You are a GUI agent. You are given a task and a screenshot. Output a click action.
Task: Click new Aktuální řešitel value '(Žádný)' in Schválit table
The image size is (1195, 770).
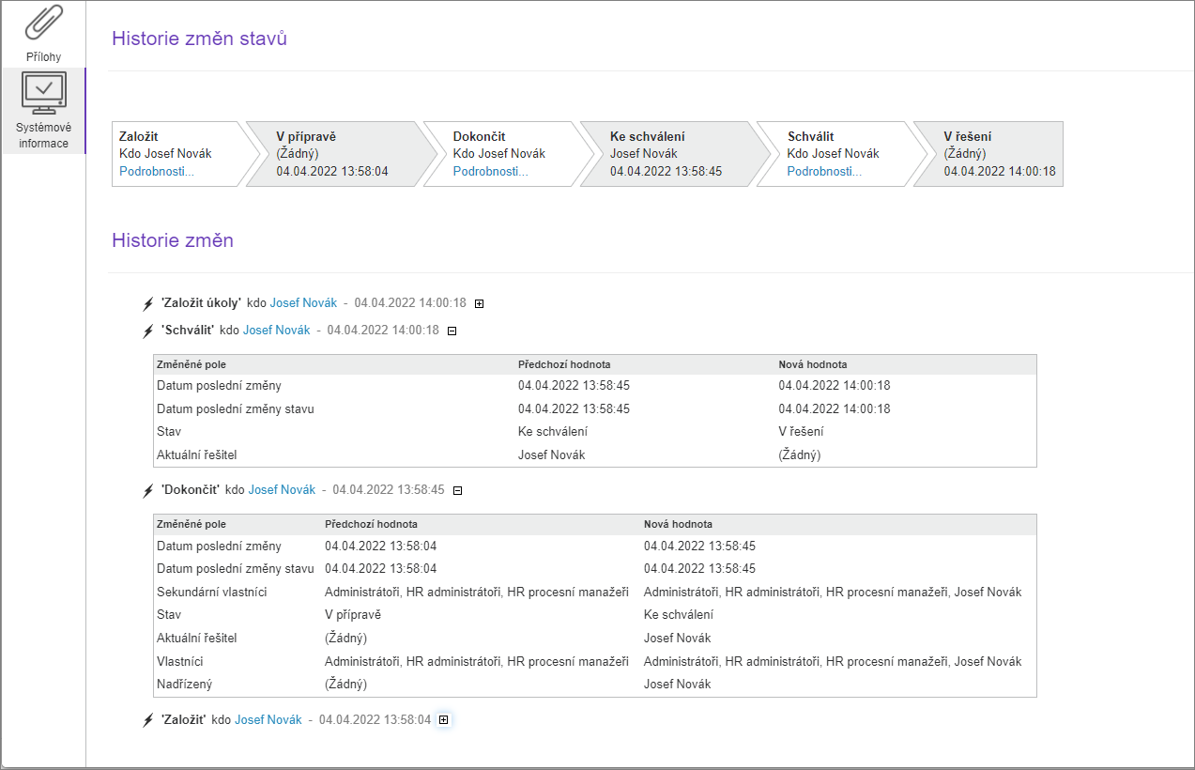[800, 455]
